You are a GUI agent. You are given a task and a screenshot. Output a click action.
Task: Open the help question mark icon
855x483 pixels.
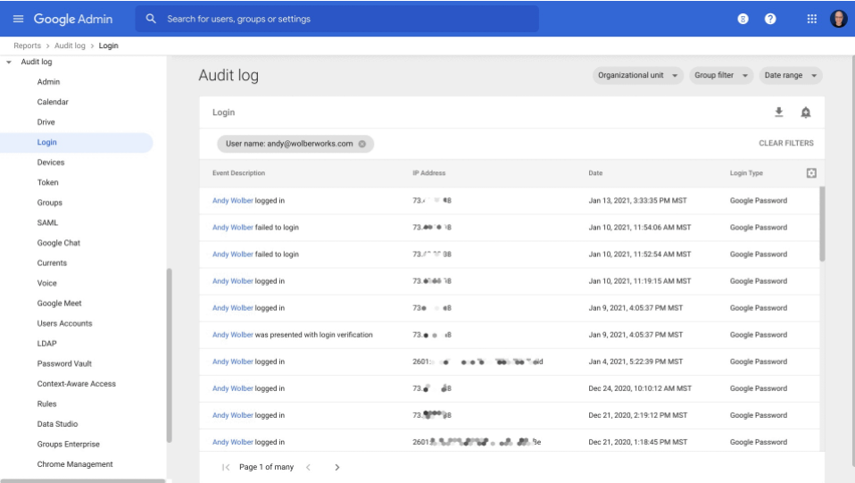click(x=770, y=19)
